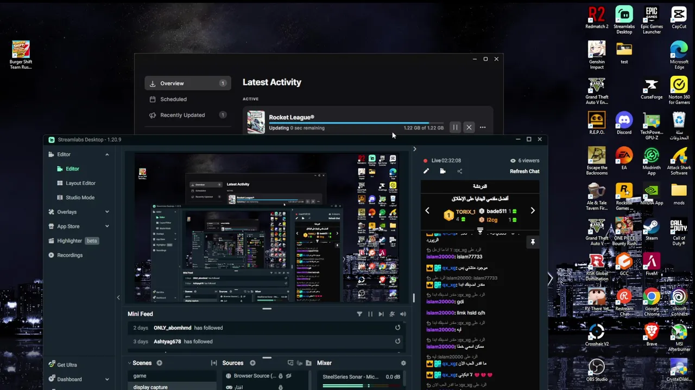Viewport: 695px width, 390px height.
Task: Open Burger Shift desktop shortcut
Action: point(21,55)
